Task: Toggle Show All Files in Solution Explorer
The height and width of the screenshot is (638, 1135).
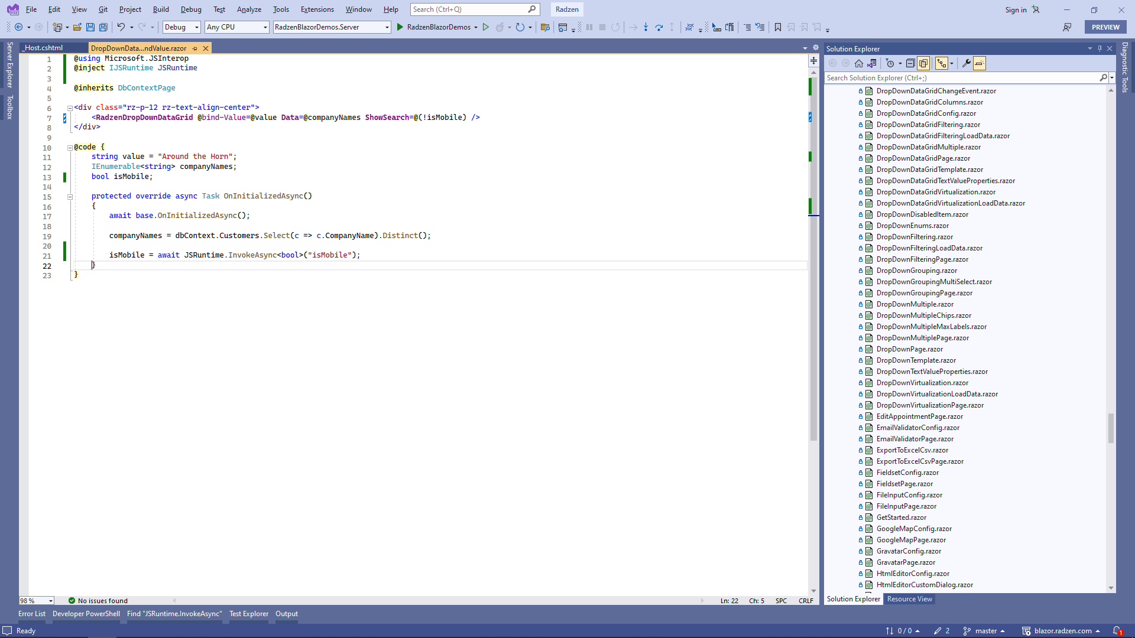Action: point(923,63)
